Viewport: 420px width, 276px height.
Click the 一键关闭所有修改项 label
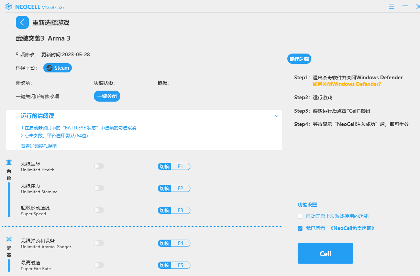pyautogui.click(x=37, y=96)
